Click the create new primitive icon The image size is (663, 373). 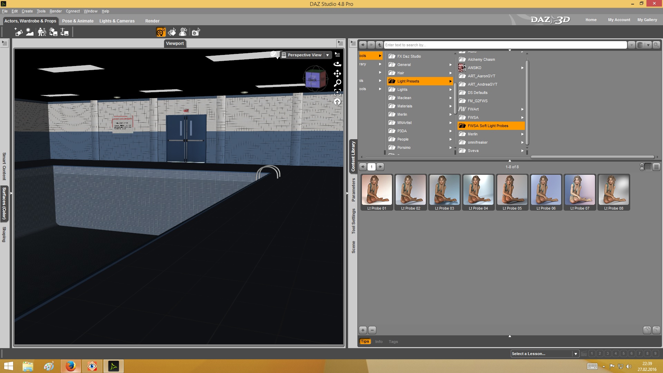tap(19, 32)
